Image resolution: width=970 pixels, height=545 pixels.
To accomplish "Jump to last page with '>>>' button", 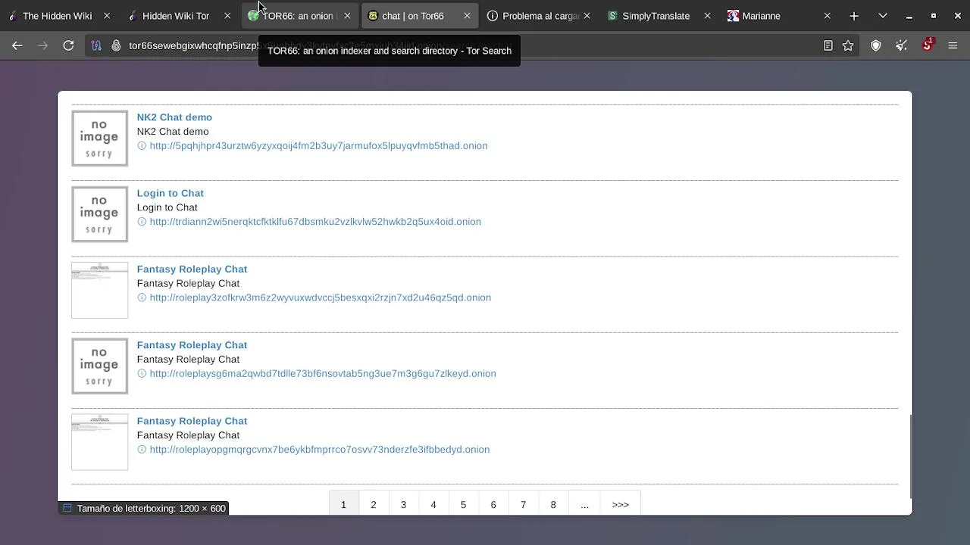I will click(621, 504).
